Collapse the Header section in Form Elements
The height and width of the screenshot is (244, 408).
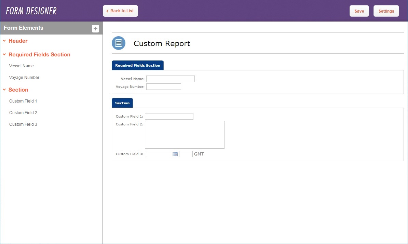(x=4, y=41)
